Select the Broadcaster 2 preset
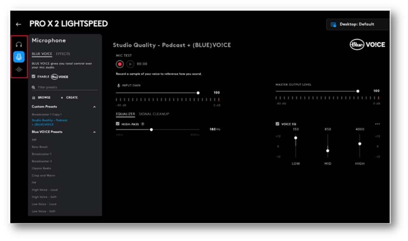The image size is (408, 241). pyautogui.click(x=41, y=161)
